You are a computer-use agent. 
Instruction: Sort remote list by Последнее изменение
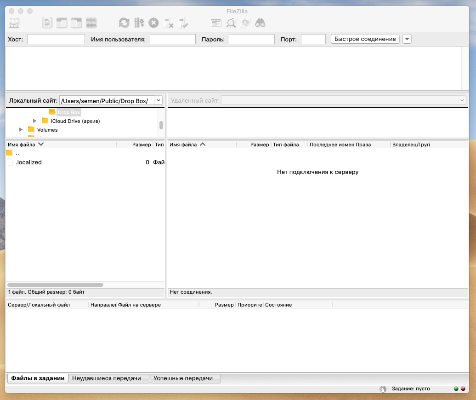331,145
